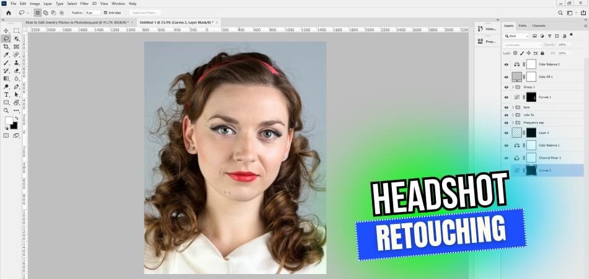Choose Add to selection mode
The image size is (589, 279).
point(45,13)
